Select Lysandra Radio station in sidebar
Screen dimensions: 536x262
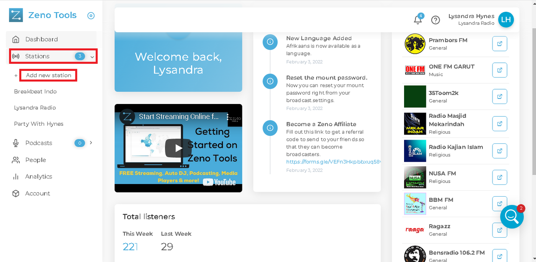click(35, 108)
